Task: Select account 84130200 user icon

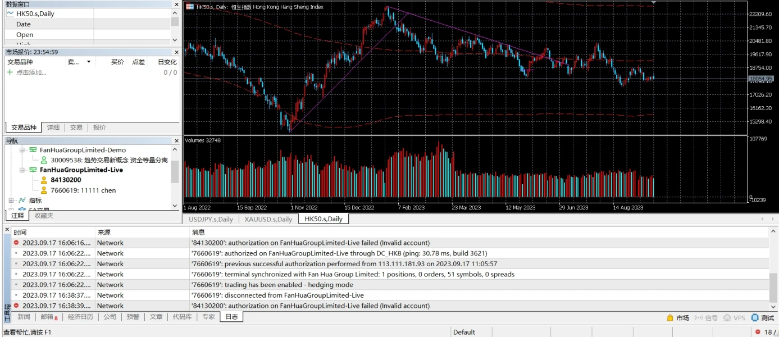Action: pos(44,180)
